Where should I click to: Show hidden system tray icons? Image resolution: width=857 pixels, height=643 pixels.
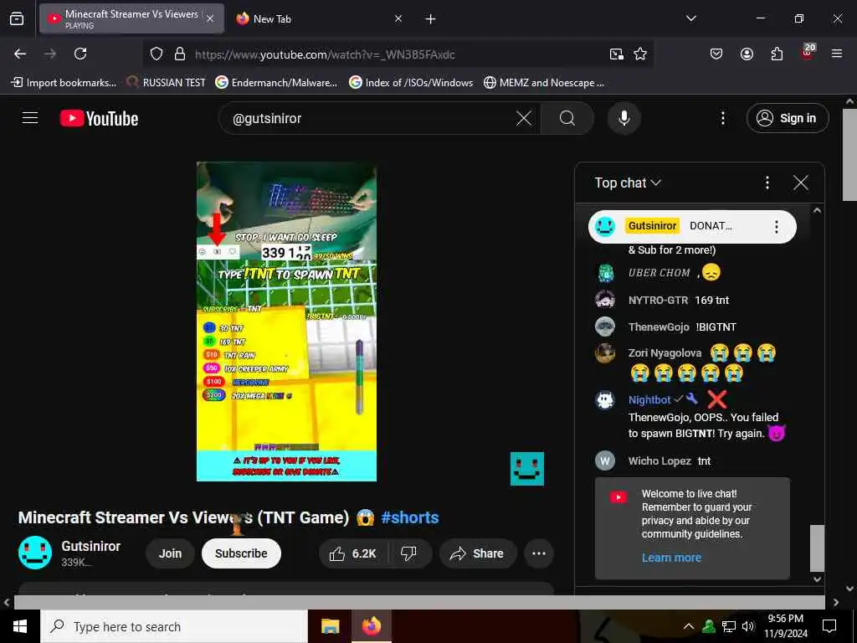689,626
